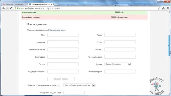Click the browser forward arrow
171x96 pixels.
click(7, 8)
